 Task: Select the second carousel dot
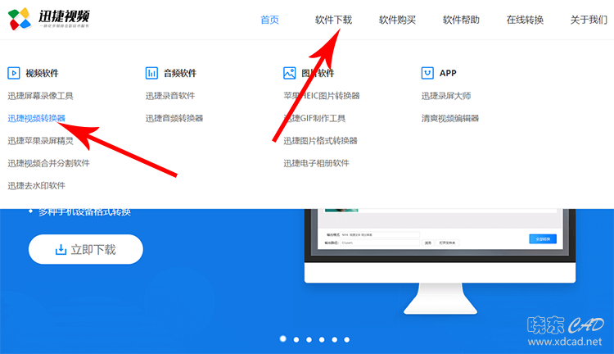tap(296, 339)
